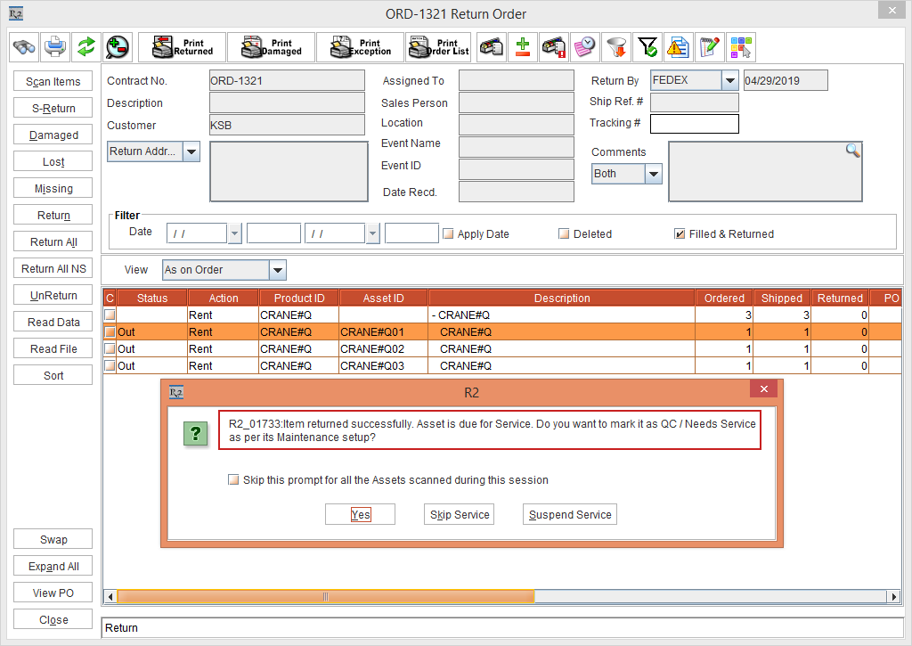Click the Tracking # input field
Image resolution: width=912 pixels, height=646 pixels.
point(694,123)
